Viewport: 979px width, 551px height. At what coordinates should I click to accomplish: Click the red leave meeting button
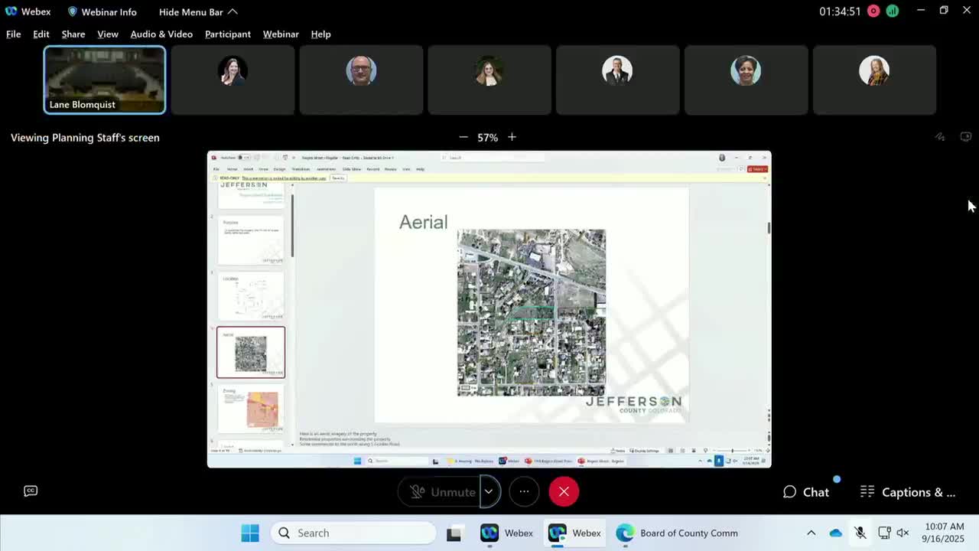tap(564, 492)
